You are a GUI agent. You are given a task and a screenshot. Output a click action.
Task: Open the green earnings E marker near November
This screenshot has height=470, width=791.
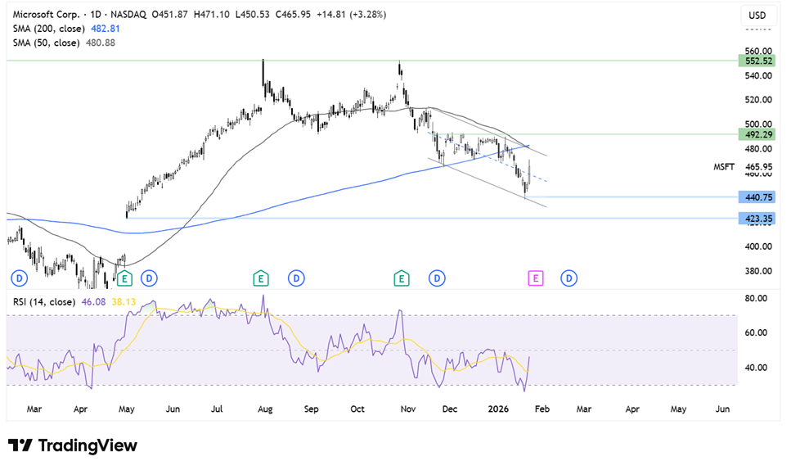click(402, 278)
